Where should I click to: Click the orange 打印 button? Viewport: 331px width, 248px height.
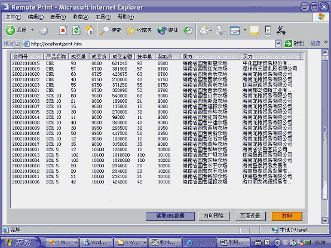(x=287, y=216)
